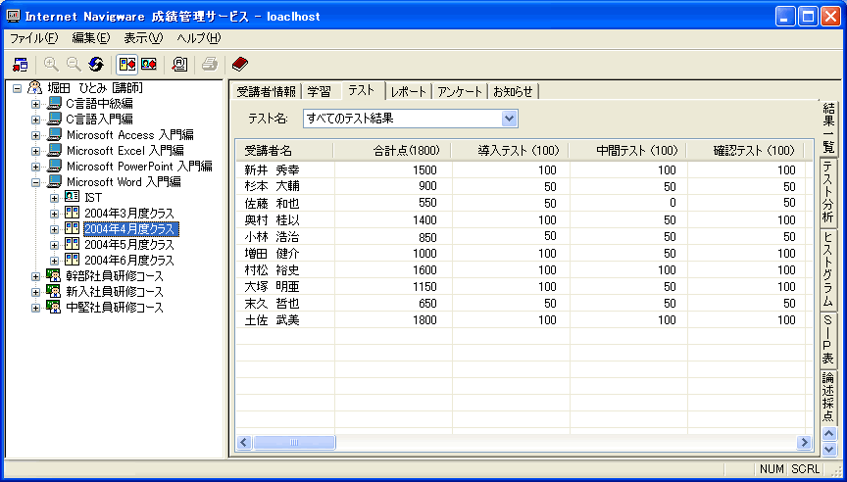Expand the 2004年3月度クラス node
Image resolution: width=847 pixels, height=482 pixels.
(x=54, y=214)
